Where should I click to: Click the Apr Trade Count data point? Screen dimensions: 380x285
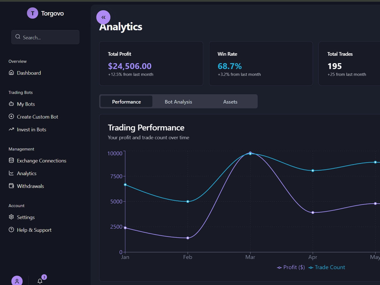pos(313,171)
